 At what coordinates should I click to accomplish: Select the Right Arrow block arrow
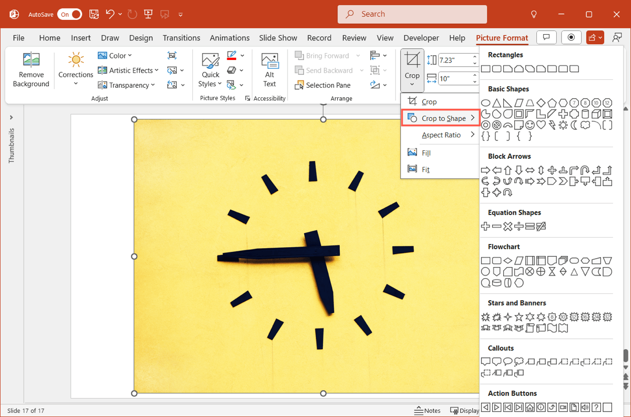486,170
